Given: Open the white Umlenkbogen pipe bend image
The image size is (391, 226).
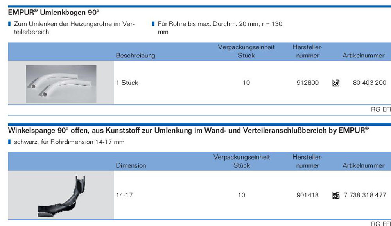Looking at the screenshot, I should [61, 84].
